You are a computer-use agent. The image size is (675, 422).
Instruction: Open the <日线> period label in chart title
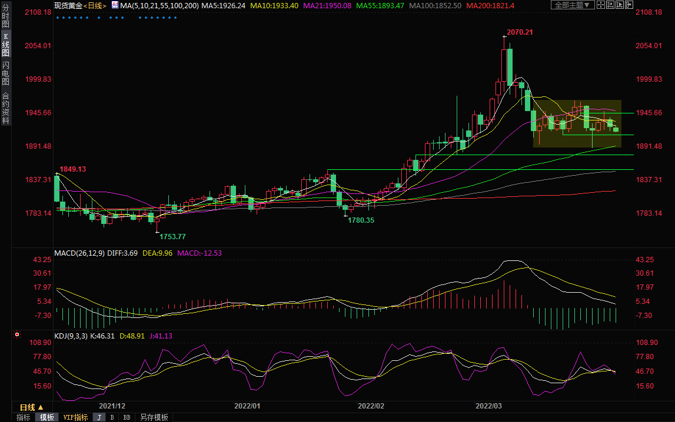coord(94,5)
